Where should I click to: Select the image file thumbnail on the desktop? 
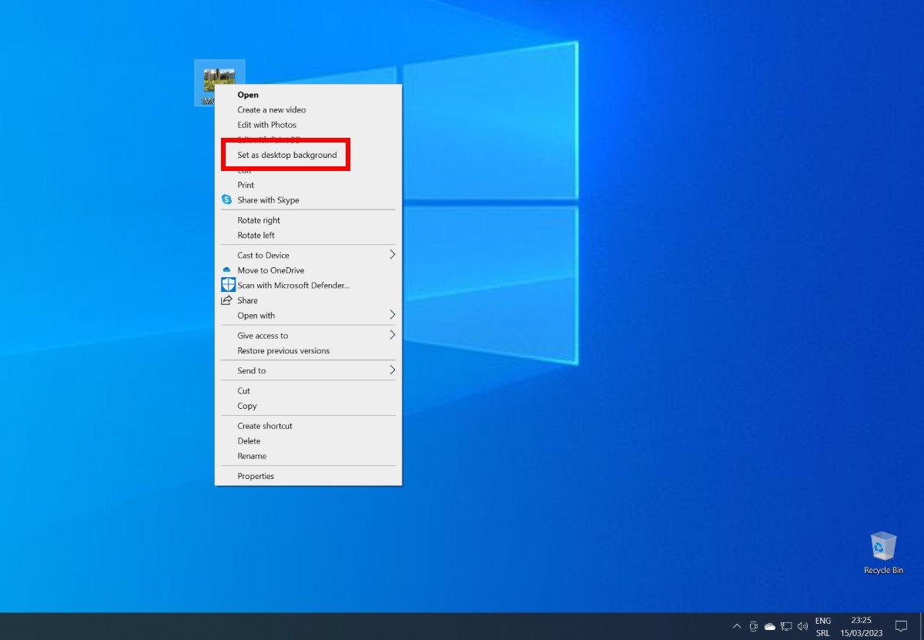[219, 79]
